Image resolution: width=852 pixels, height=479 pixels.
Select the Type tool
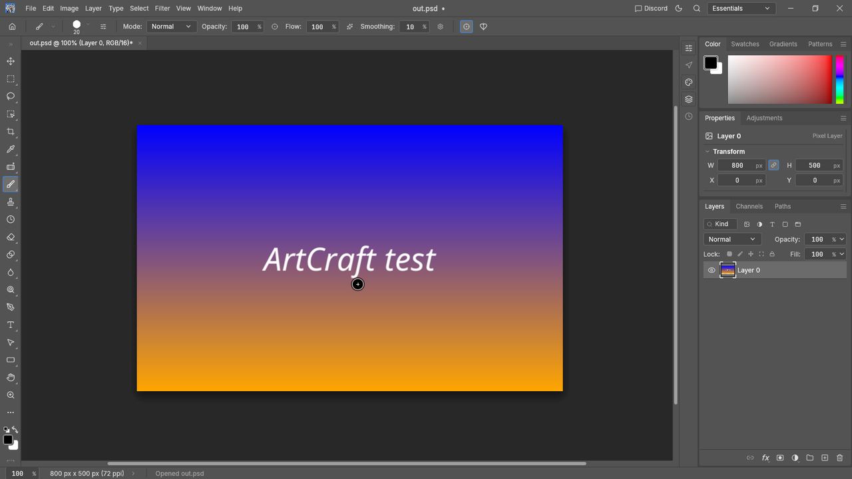click(x=11, y=325)
